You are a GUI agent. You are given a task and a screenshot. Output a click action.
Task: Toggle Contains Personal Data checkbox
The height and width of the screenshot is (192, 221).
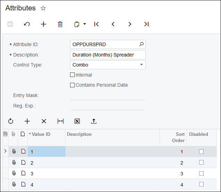point(72,85)
